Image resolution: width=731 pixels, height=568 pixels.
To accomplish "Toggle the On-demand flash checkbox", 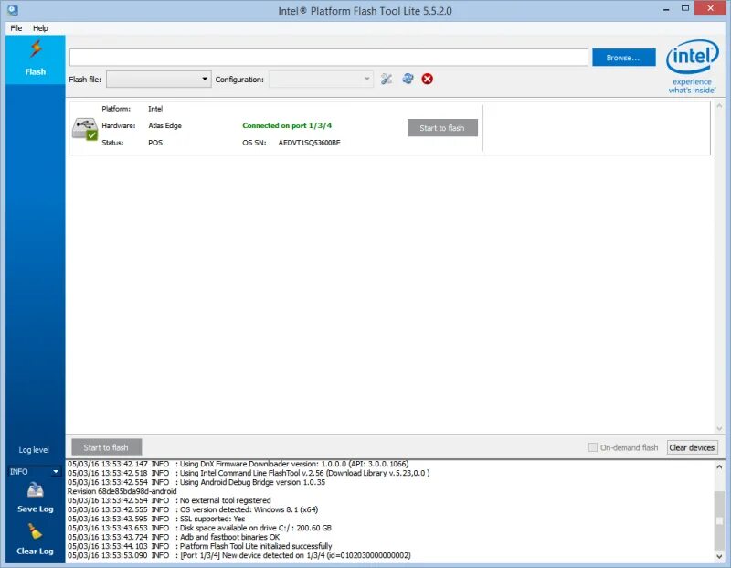I will tap(592, 447).
